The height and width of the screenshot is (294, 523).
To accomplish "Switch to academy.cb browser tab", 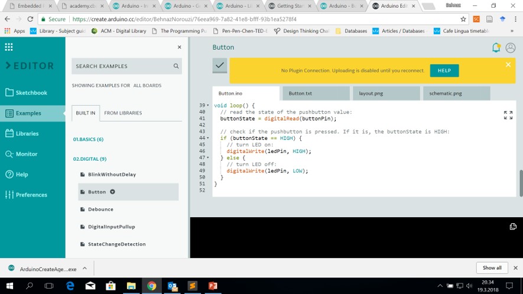I will 83,6.
